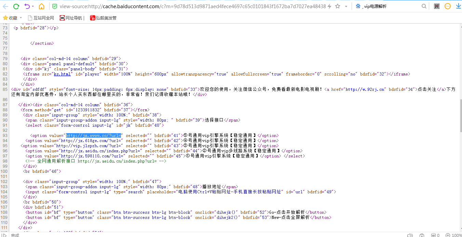Expand the address bar dropdown arrow
Viewport: 462px width, 237px height.
[x=346, y=6]
